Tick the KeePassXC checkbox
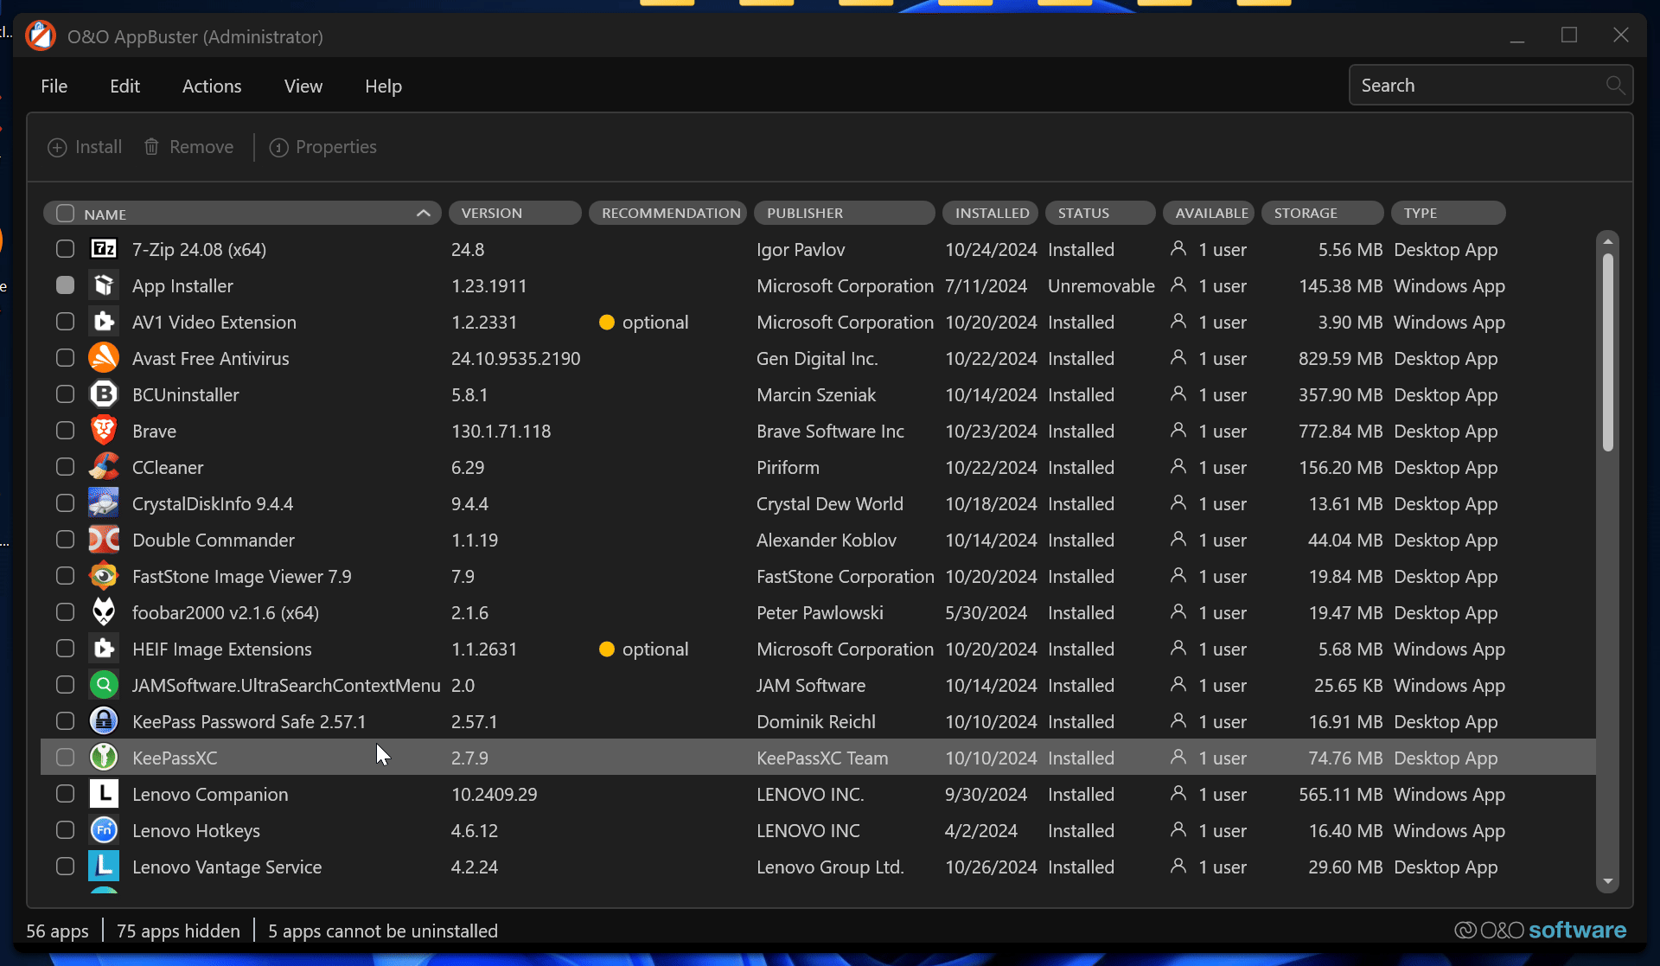 [x=65, y=758]
